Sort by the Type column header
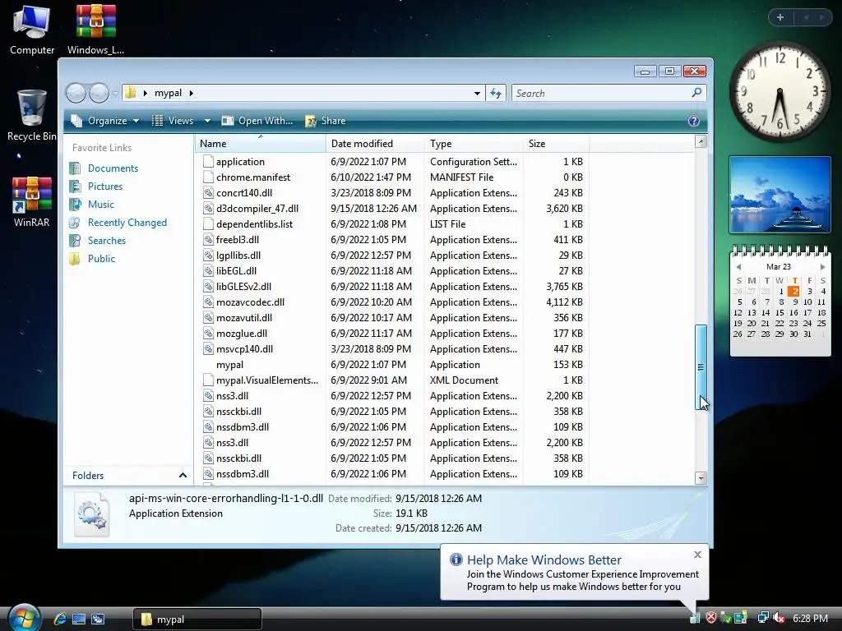Image resolution: width=842 pixels, height=631 pixels. pos(474,143)
